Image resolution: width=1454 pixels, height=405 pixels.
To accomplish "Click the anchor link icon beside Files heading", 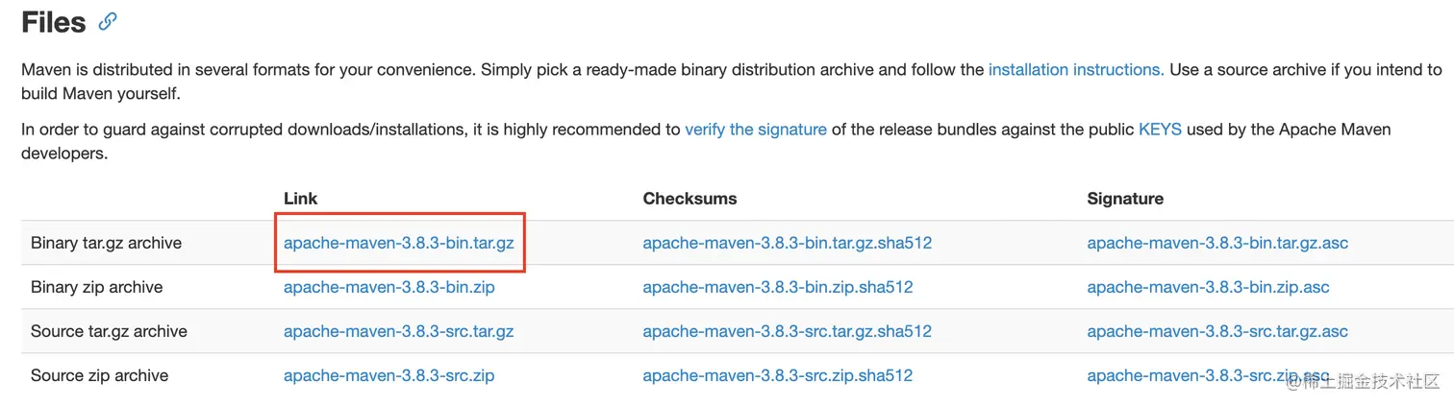I will [x=108, y=21].
